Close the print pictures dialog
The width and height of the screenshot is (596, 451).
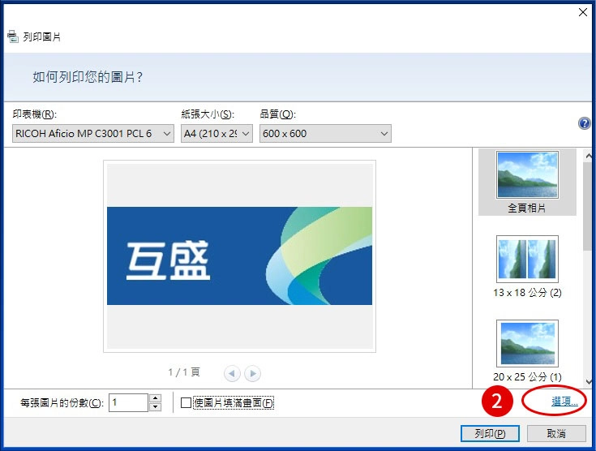(x=582, y=12)
